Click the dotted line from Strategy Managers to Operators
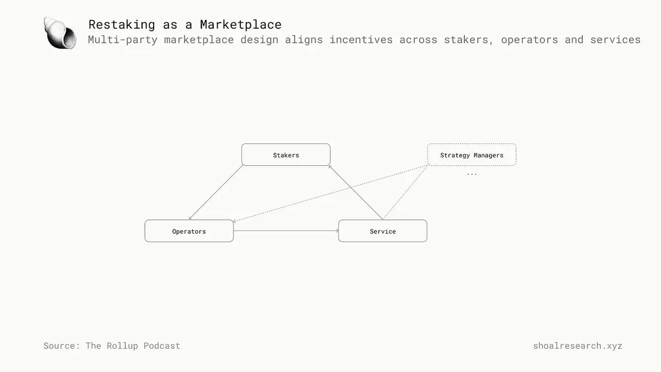The width and height of the screenshot is (661, 372). click(330, 193)
